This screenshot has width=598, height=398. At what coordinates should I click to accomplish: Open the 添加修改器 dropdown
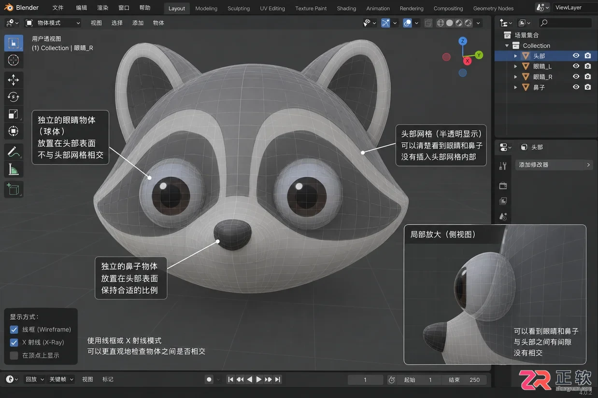point(554,165)
